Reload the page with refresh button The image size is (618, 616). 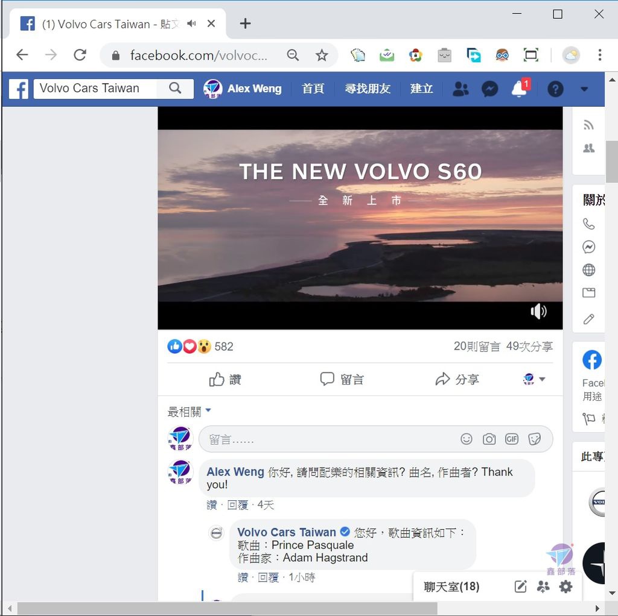80,55
